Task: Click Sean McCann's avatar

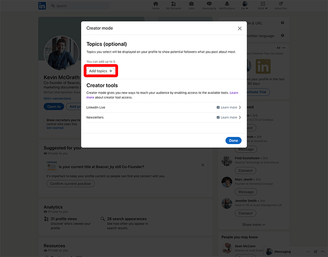Action: pyautogui.click(x=227, y=248)
